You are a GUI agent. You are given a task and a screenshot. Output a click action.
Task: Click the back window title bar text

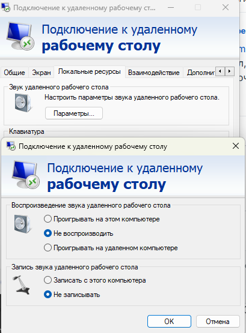pyautogui.click(x=84, y=8)
